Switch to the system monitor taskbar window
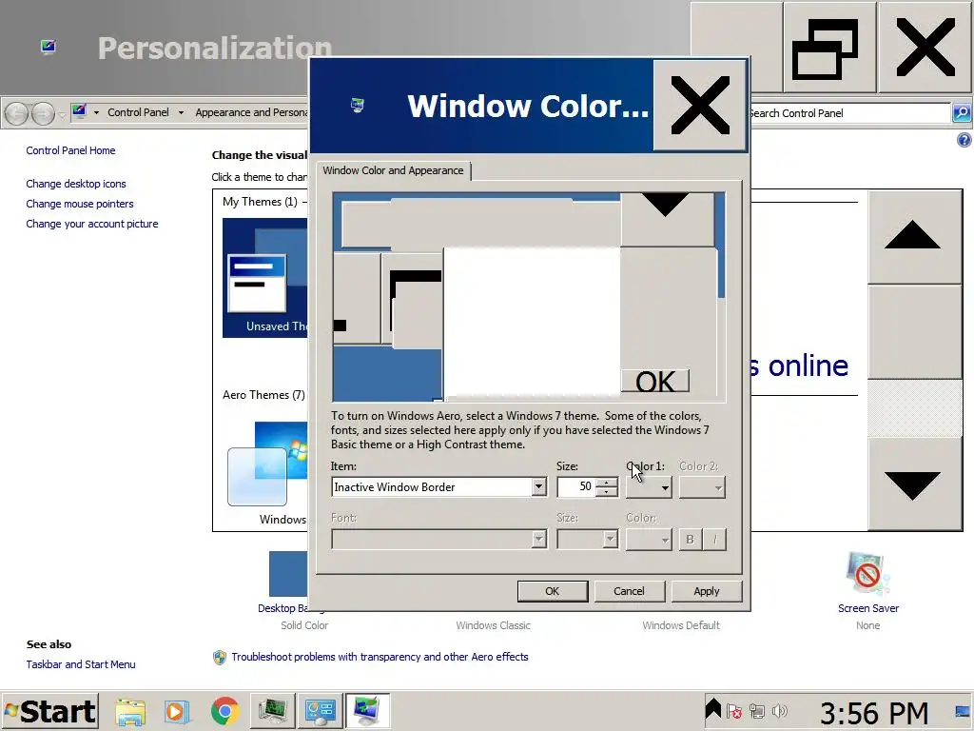Screen dimensions: 974x731 273,711
